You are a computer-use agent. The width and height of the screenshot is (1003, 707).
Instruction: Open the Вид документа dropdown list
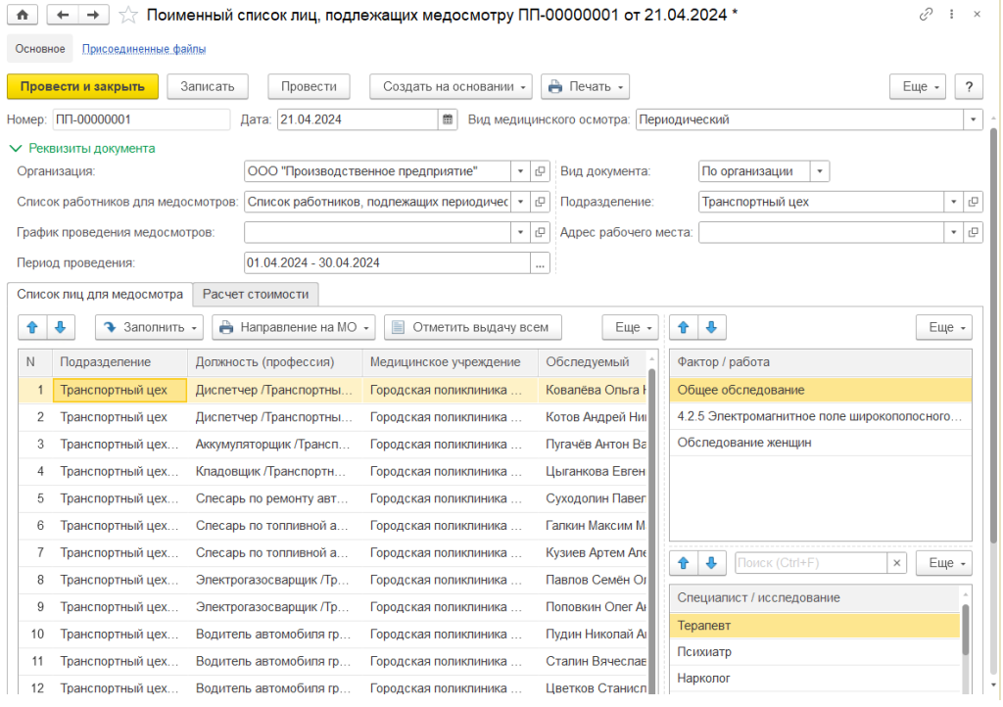819,172
